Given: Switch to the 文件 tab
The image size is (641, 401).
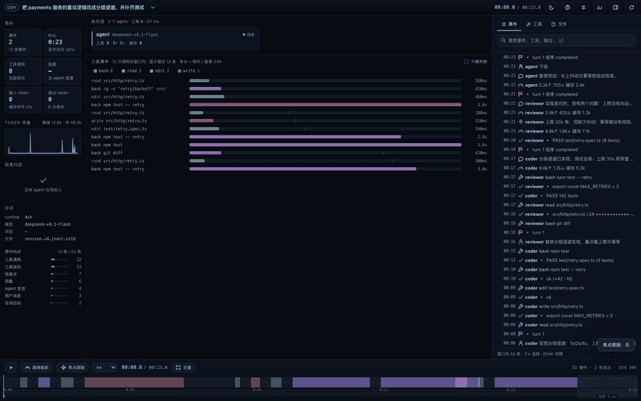Looking at the screenshot, I should click(559, 24).
